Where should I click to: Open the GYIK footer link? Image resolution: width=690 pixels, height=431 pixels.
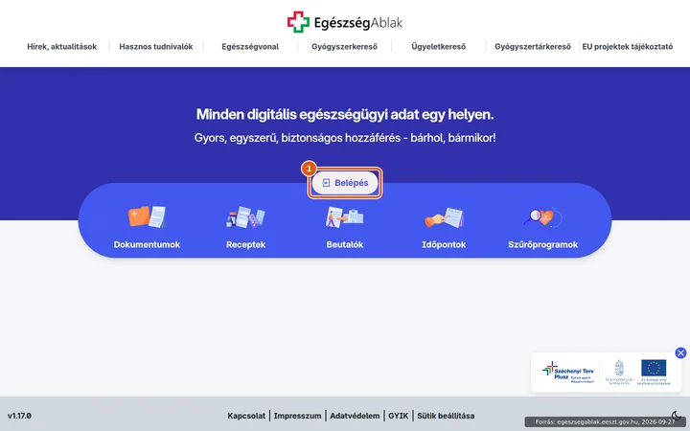(x=399, y=416)
